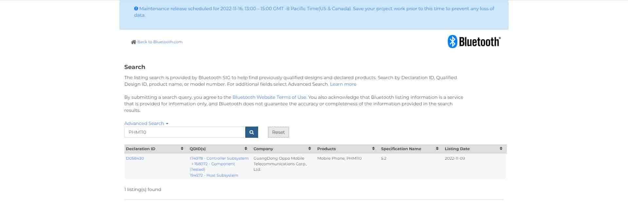Open Bluetooth Website Terms of Use link
This screenshot has height=212, width=628.
pyautogui.click(x=269, y=97)
